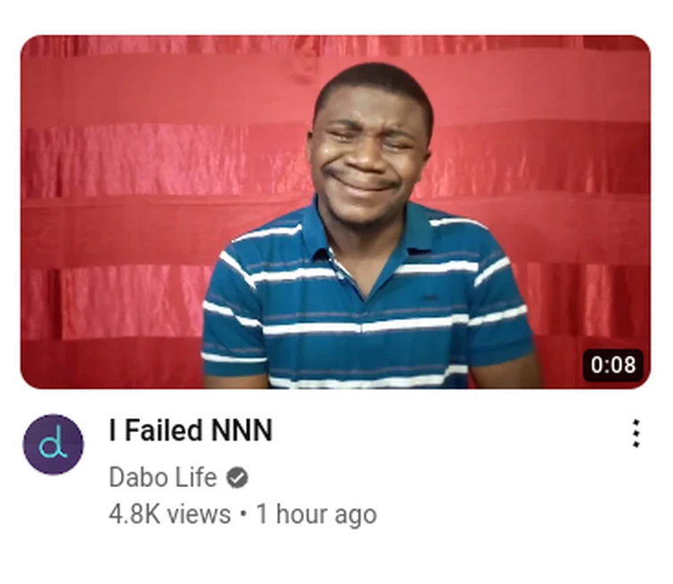The width and height of the screenshot is (673, 584).
Task: Click the verified checkmark badge
Action: pyautogui.click(x=237, y=478)
